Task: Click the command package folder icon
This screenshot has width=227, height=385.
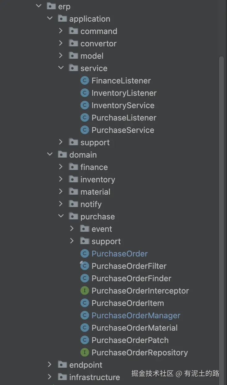Action: click(x=73, y=31)
